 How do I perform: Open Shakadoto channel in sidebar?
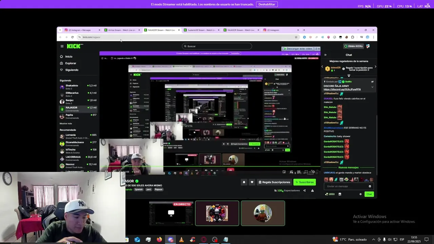78,87
